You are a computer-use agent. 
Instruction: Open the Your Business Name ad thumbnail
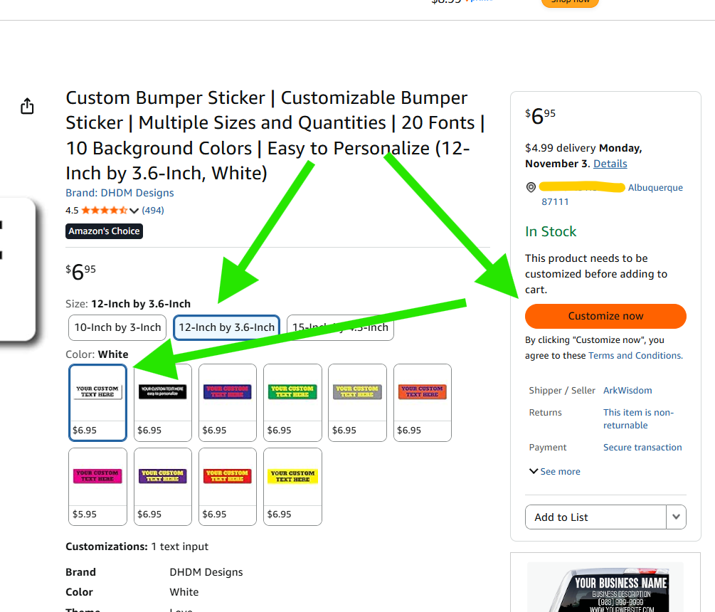(605, 587)
